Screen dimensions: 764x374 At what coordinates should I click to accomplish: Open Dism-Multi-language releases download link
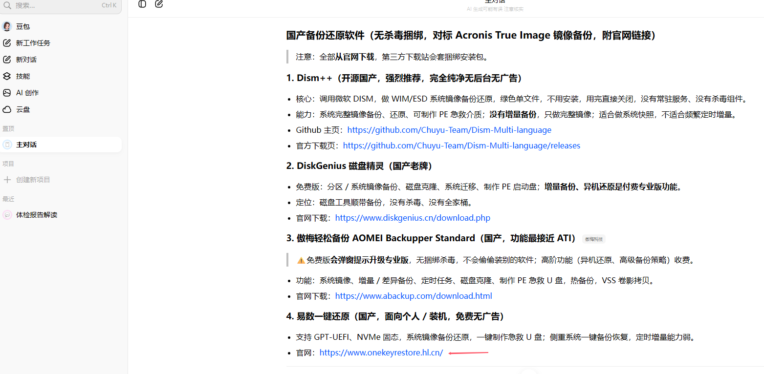462,145
